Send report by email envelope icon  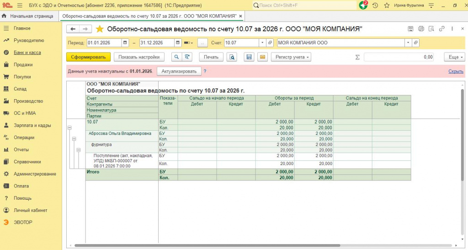[262, 57]
